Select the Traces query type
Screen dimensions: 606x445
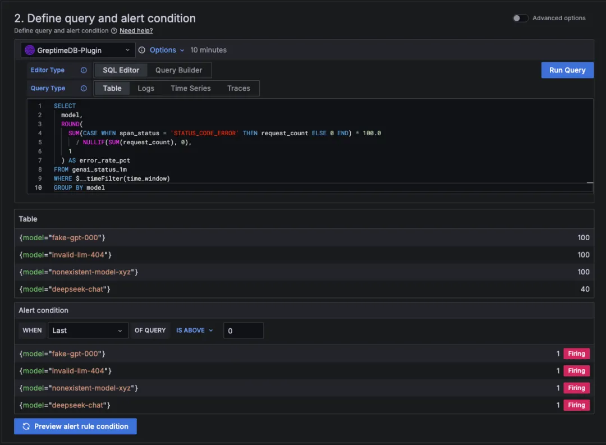pos(238,89)
